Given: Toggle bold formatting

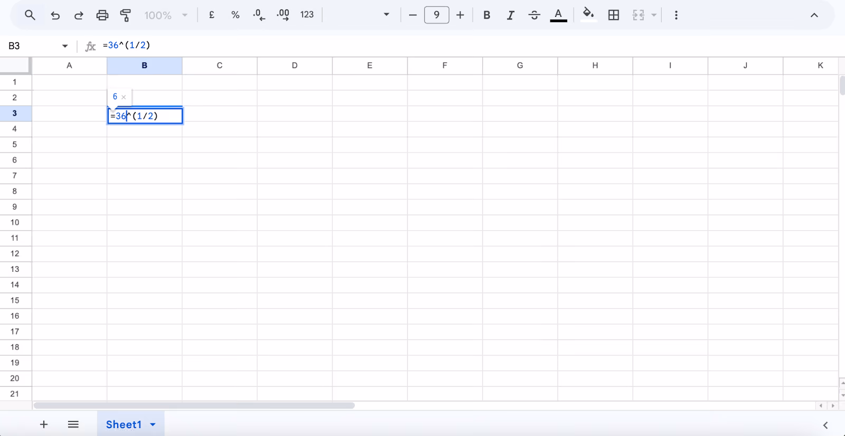Looking at the screenshot, I should [487, 15].
